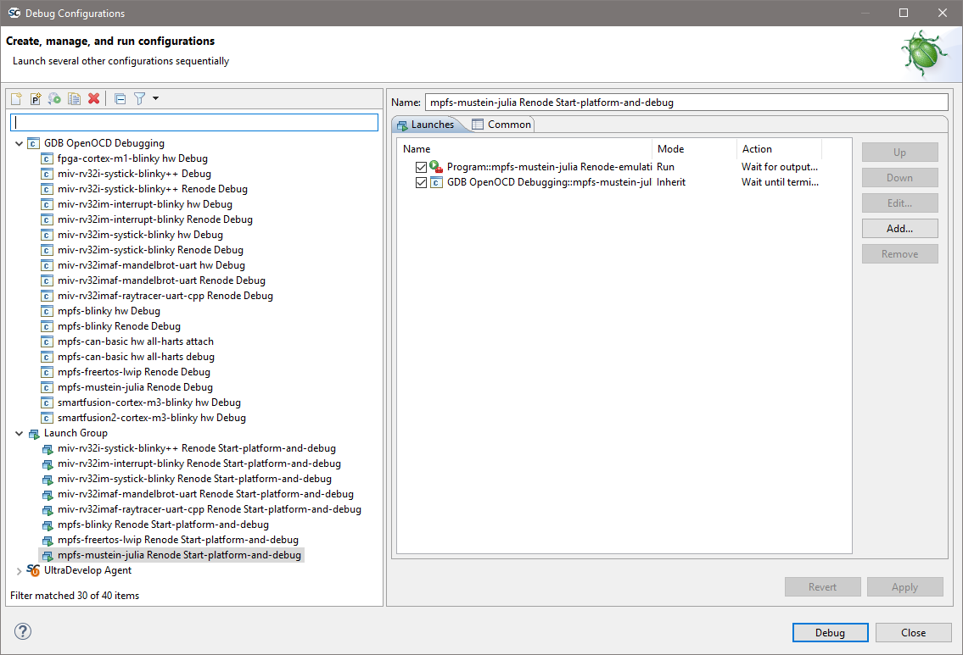Click the red Delete configuration icon

[93, 98]
